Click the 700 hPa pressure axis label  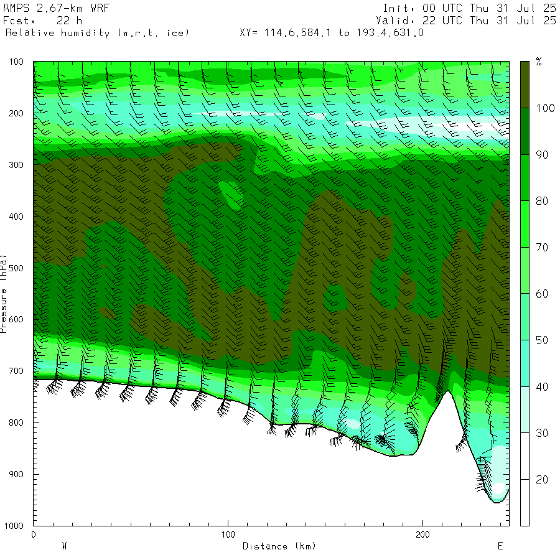pos(16,371)
